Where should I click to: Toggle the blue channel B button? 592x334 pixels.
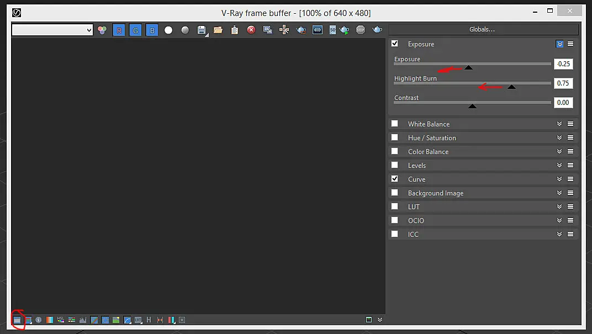pos(152,30)
